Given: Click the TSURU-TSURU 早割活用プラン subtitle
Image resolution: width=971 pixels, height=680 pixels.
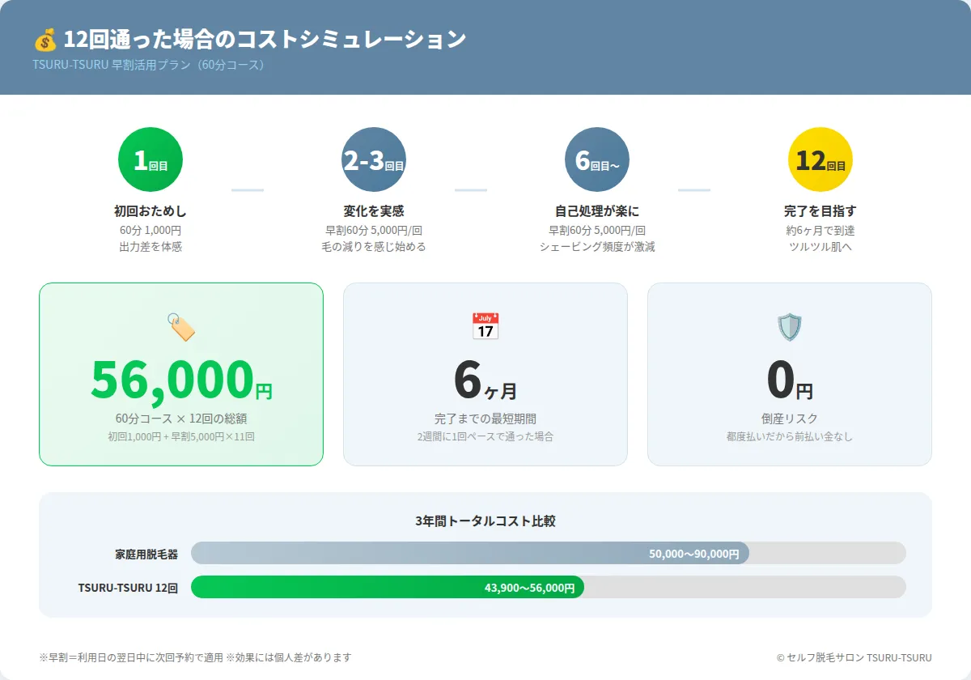Looking at the screenshot, I should tap(149, 65).
